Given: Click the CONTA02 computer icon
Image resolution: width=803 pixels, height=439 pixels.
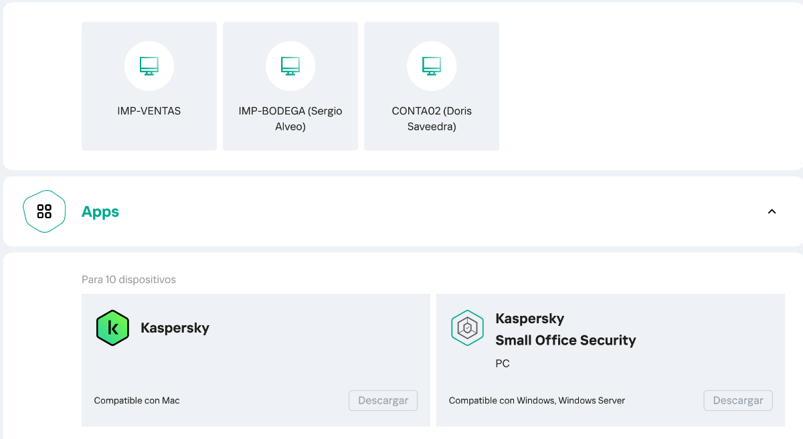Looking at the screenshot, I should [432, 66].
